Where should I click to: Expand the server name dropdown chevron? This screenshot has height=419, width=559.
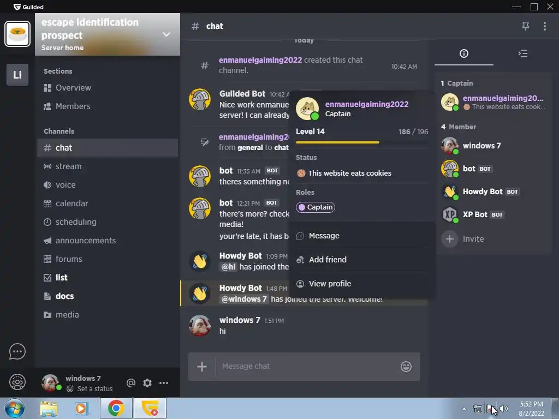coord(166,34)
